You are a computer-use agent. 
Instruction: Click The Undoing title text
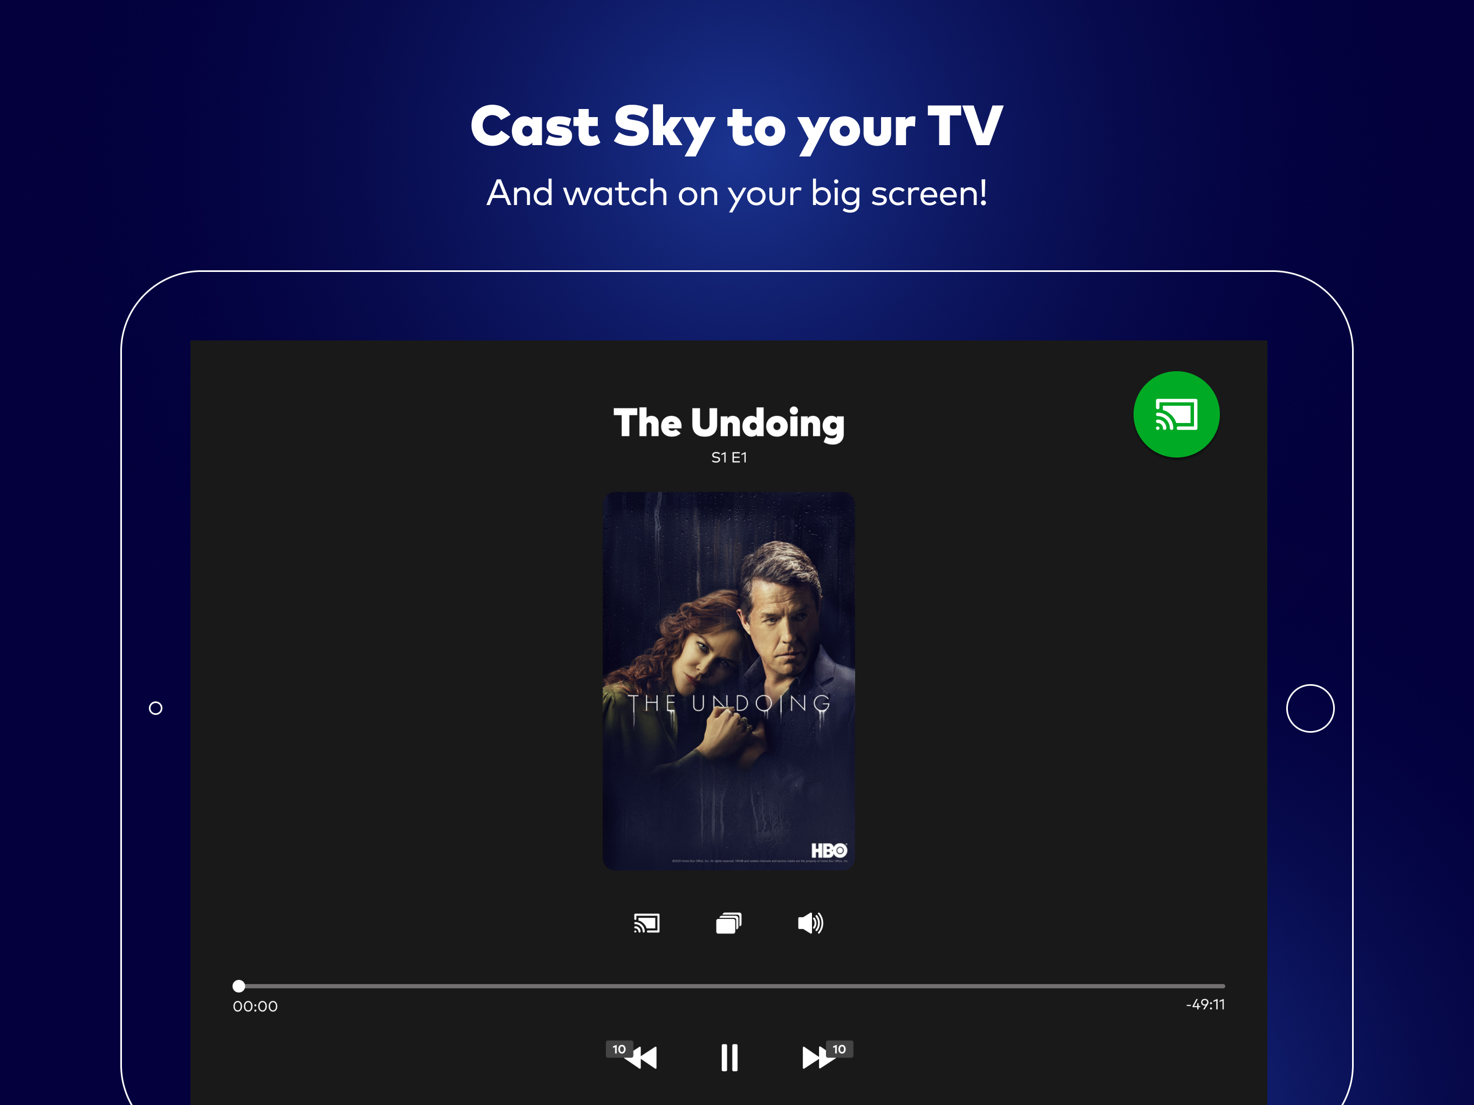[x=729, y=424]
